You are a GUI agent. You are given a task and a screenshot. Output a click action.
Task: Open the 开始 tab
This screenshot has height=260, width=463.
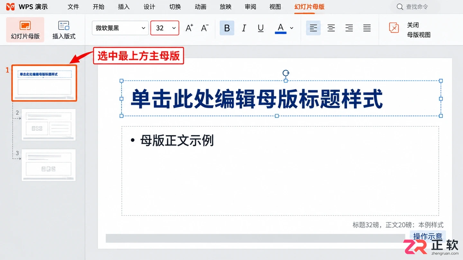tap(98, 7)
